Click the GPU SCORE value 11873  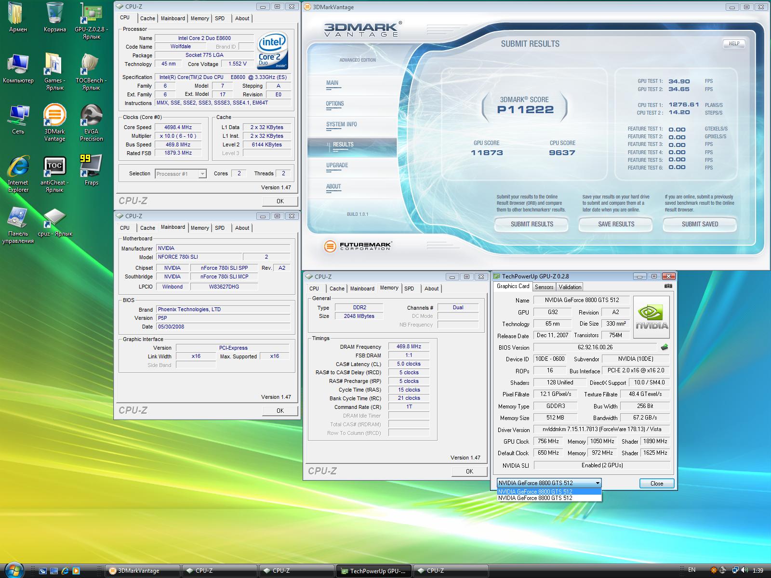487,153
